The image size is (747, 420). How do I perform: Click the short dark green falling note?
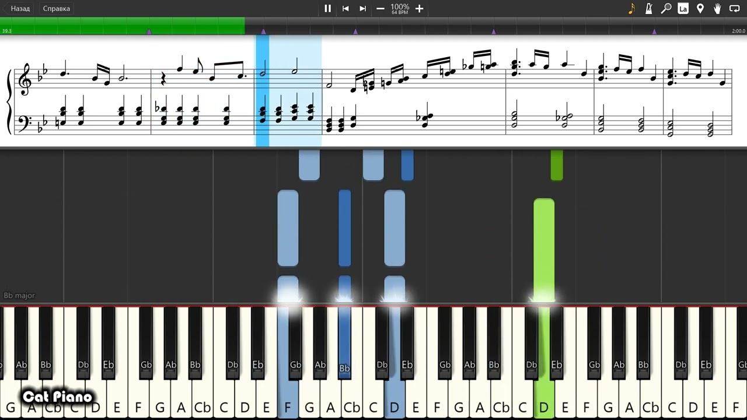coord(557,165)
